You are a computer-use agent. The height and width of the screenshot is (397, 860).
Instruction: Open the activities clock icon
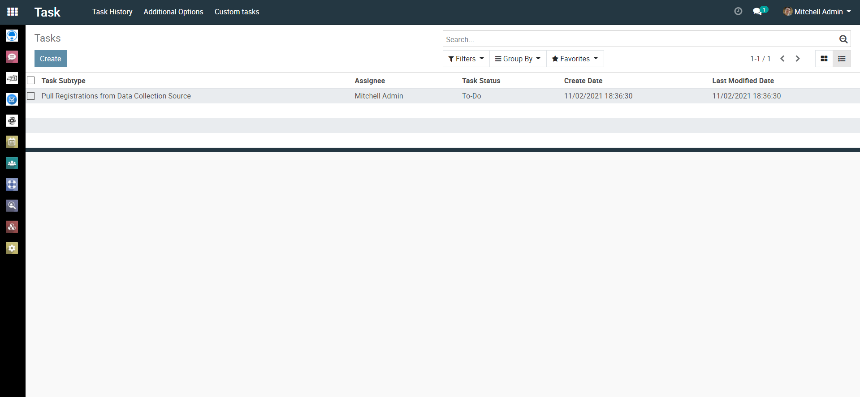click(x=738, y=12)
